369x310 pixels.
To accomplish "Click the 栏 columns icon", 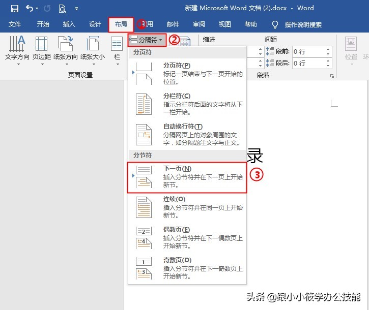I will click(x=117, y=44).
